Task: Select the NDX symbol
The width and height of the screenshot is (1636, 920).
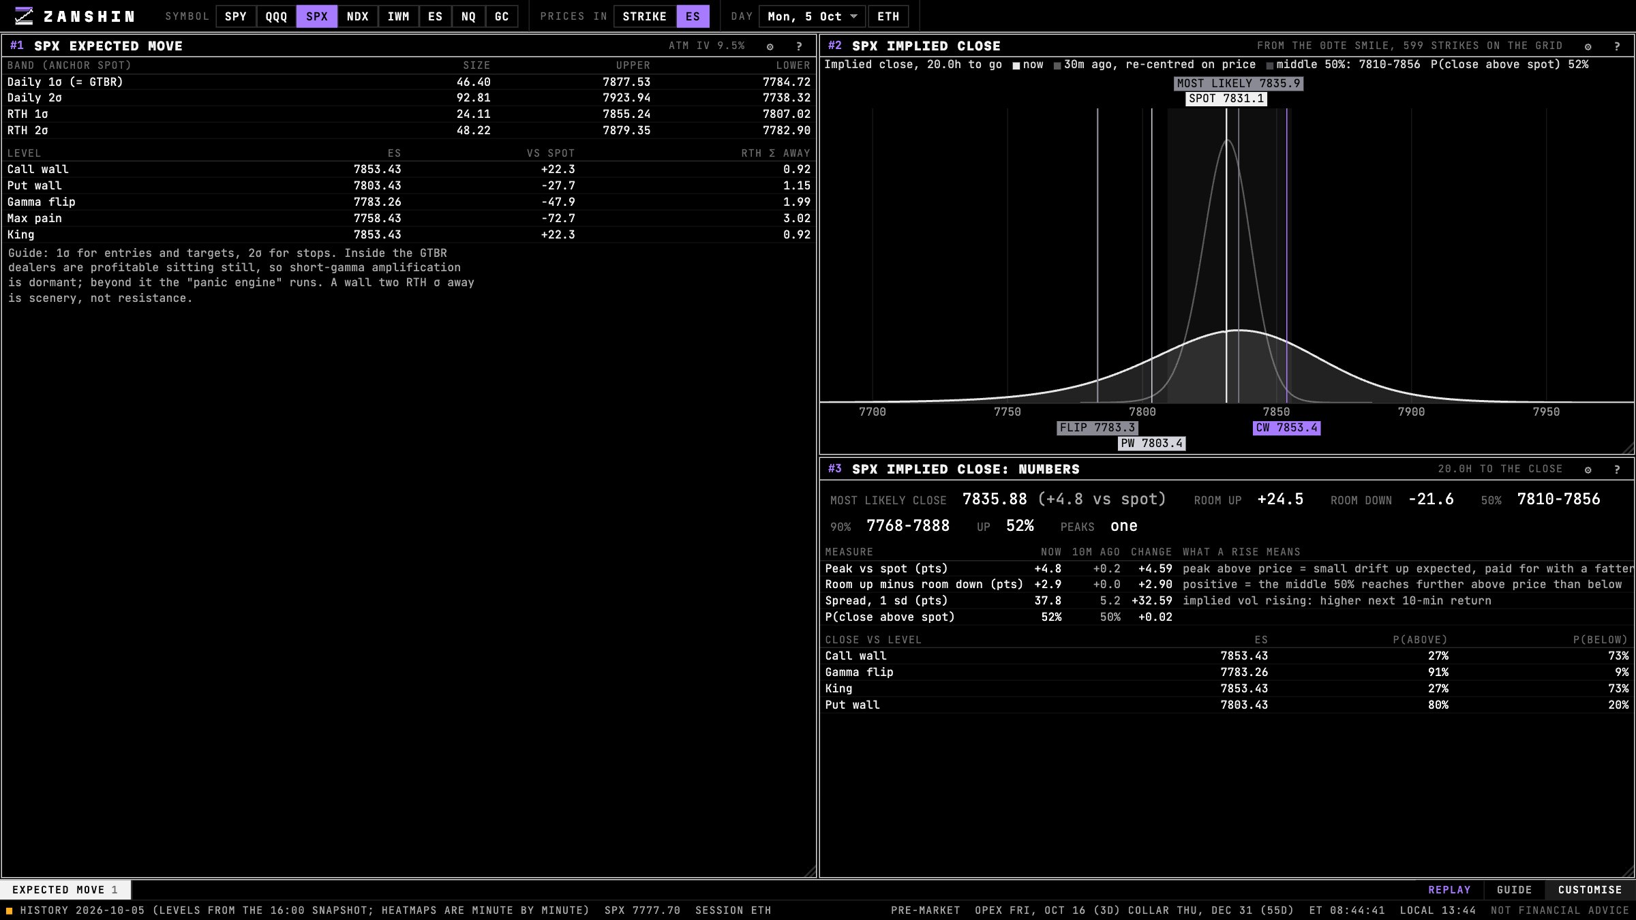Action: 358,16
